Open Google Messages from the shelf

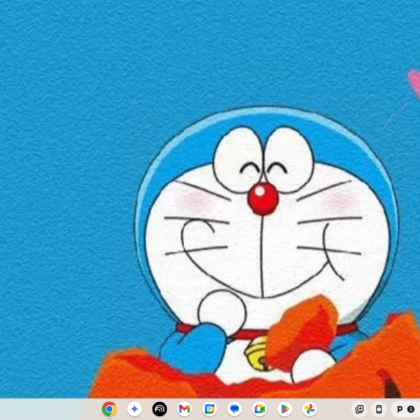pos(234,409)
